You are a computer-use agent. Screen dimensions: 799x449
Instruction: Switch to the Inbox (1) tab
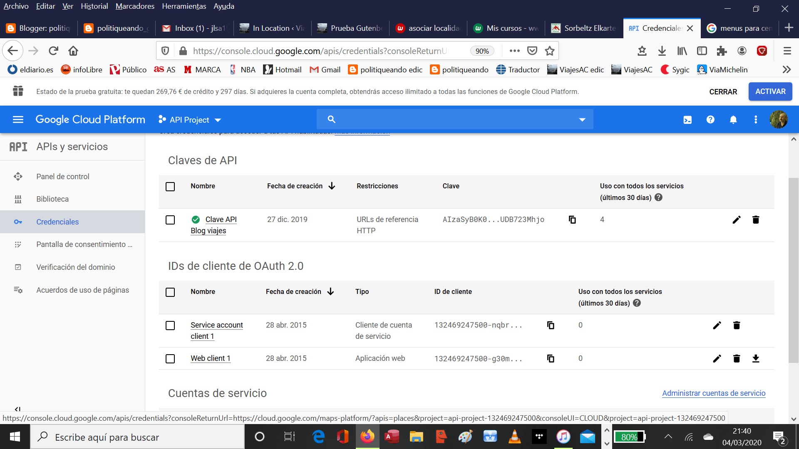(194, 28)
